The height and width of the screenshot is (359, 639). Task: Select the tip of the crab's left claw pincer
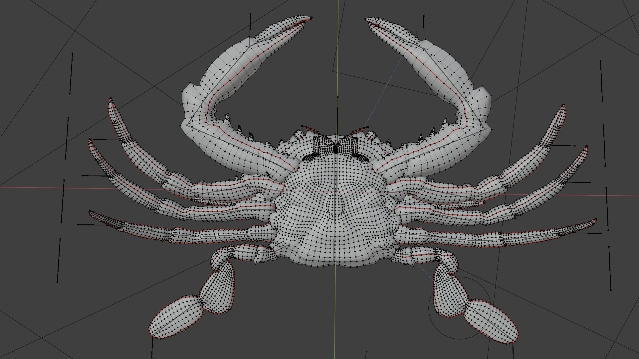307,18
